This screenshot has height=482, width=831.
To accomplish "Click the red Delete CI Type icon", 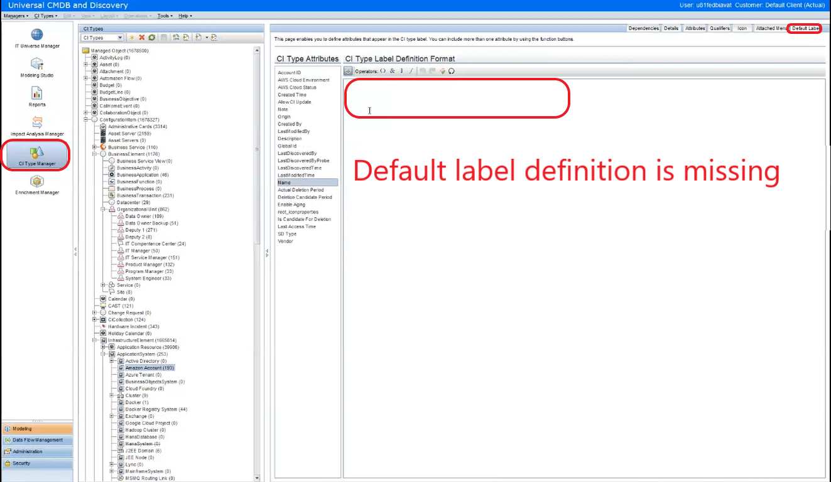I will click(141, 38).
